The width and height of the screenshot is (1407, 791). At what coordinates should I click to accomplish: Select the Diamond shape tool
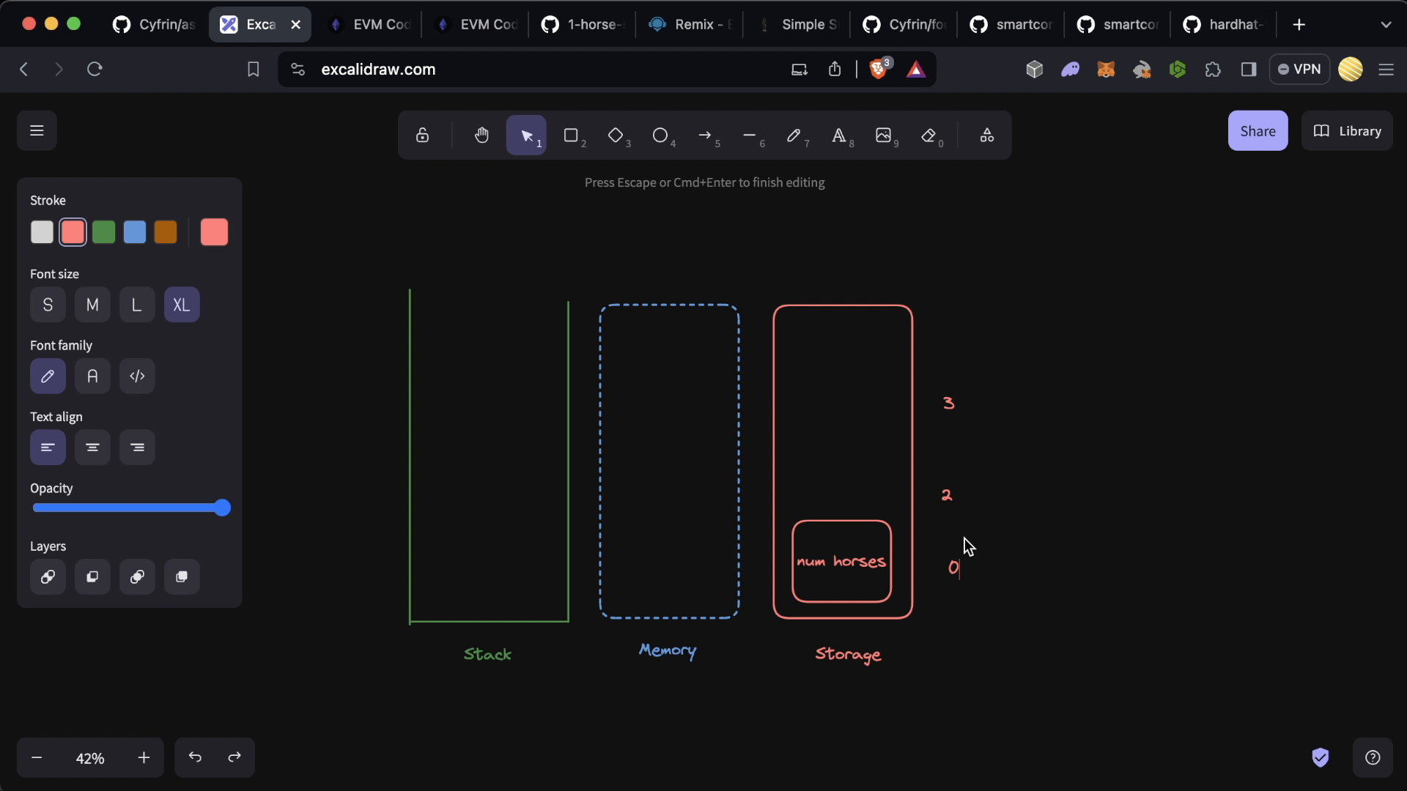point(616,135)
